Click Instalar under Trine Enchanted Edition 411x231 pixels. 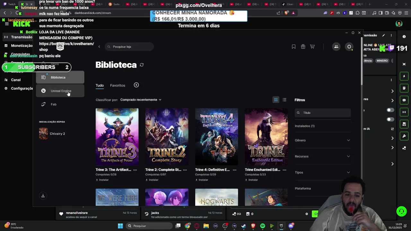click(251, 180)
